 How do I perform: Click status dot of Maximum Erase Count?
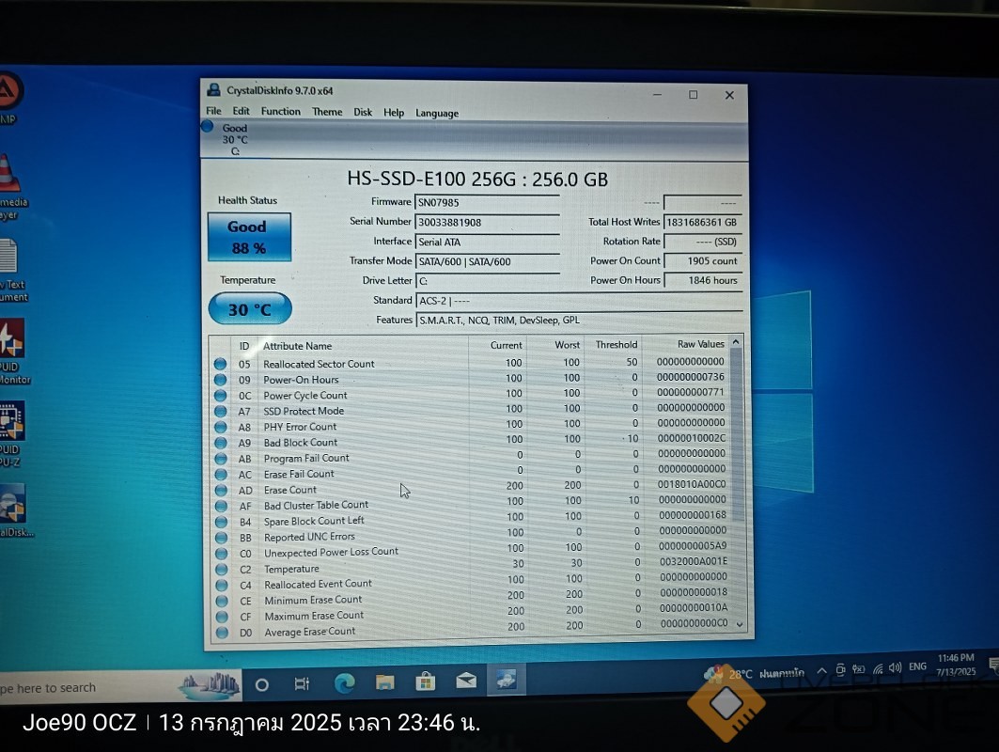(222, 617)
